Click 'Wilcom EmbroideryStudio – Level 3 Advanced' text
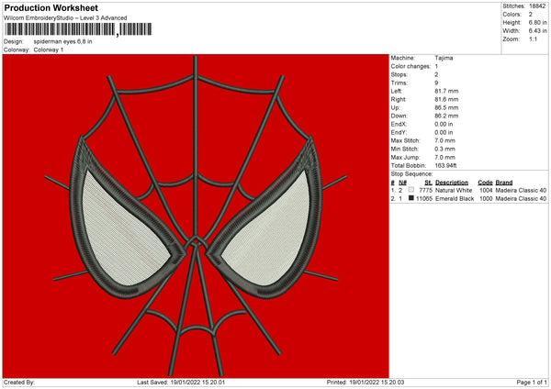 point(65,18)
